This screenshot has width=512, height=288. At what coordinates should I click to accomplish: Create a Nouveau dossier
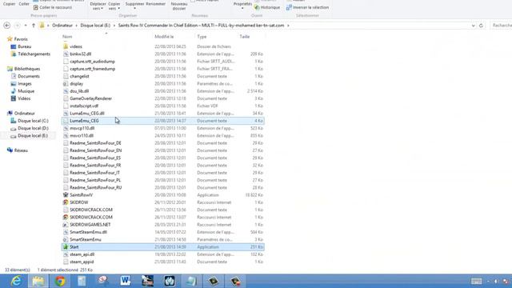click(x=179, y=6)
